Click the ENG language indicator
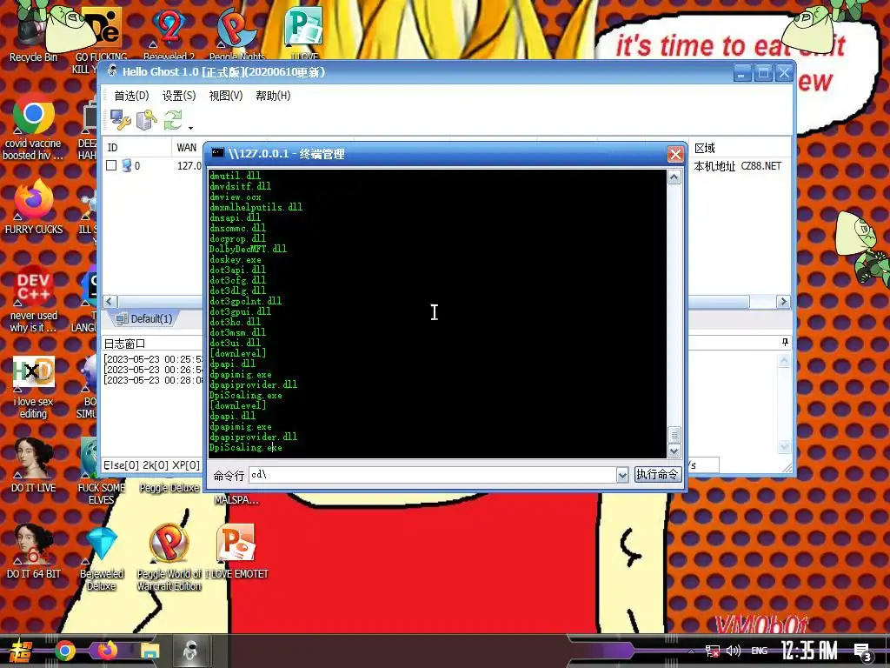 [x=760, y=651]
